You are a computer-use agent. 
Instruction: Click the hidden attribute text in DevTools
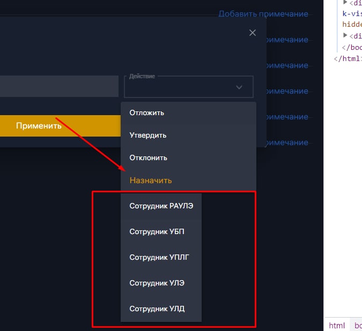(x=352, y=24)
